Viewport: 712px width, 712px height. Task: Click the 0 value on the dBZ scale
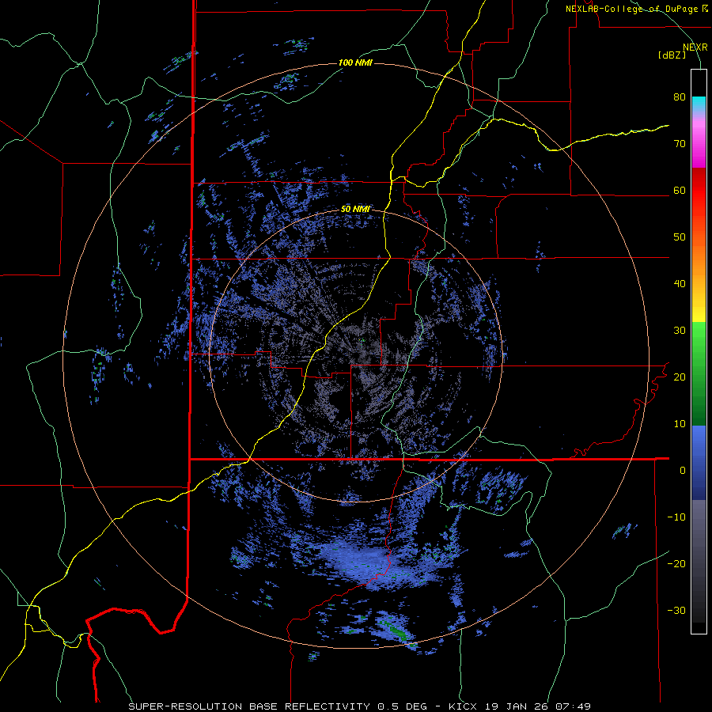pyautogui.click(x=683, y=471)
